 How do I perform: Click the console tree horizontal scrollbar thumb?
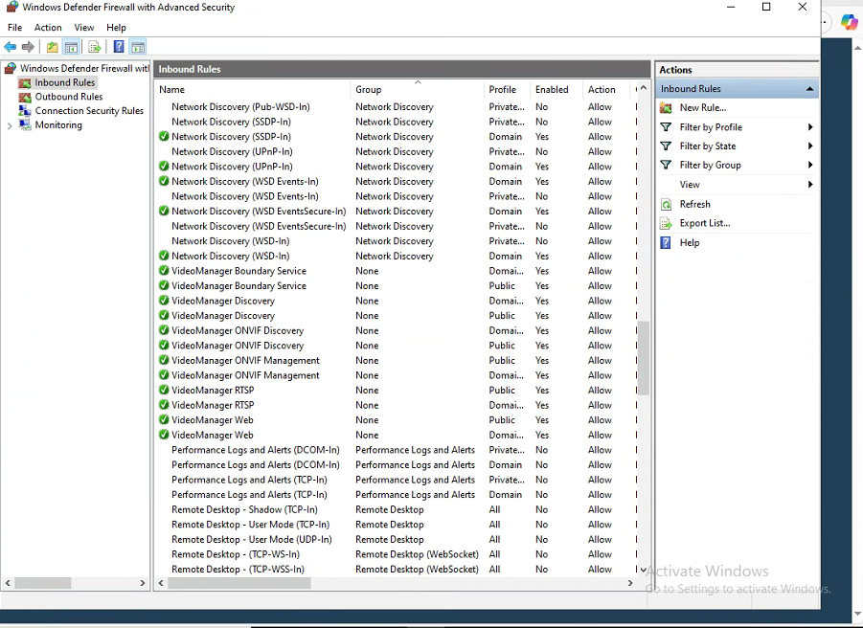tap(42, 583)
